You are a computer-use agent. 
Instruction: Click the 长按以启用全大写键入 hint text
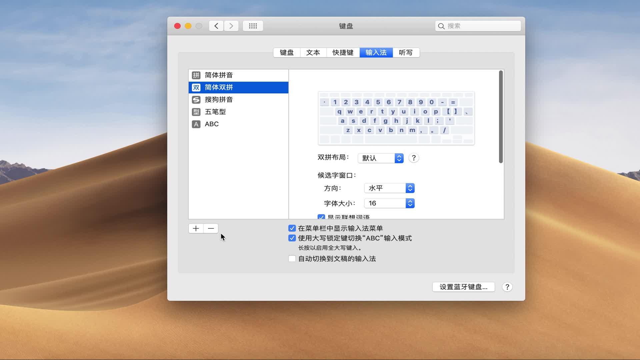330,248
